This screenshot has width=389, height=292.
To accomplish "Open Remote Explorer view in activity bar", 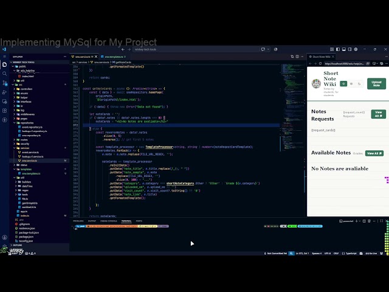I will [x=4, y=102].
